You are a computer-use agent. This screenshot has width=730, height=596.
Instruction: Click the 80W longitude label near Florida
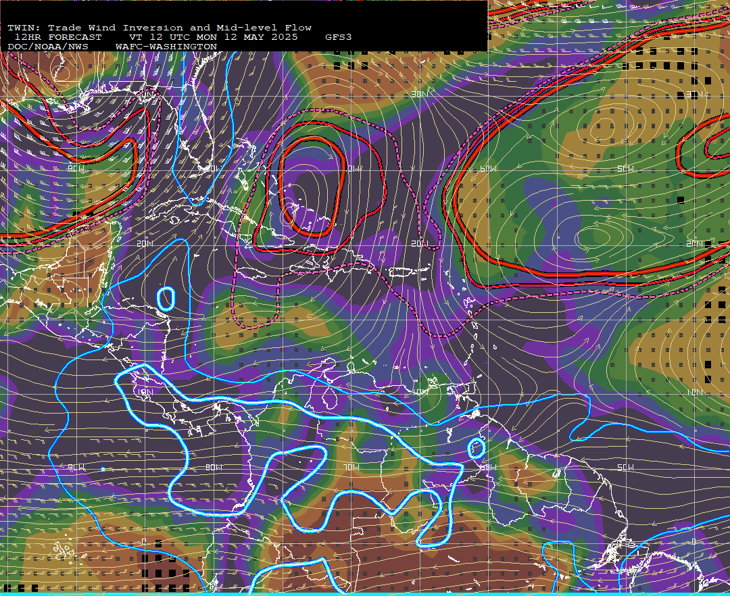point(213,168)
